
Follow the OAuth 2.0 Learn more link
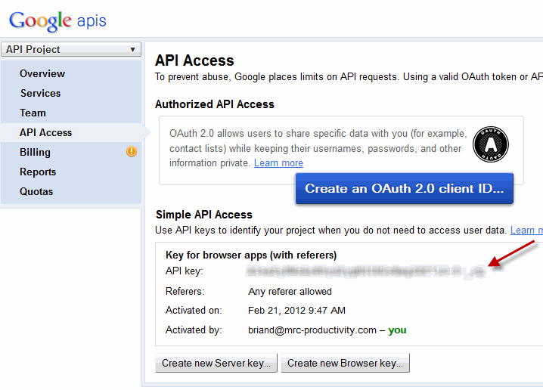pyautogui.click(x=278, y=163)
